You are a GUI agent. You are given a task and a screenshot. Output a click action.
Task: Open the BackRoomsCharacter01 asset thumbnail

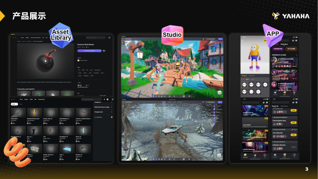pyautogui.click(x=34, y=112)
